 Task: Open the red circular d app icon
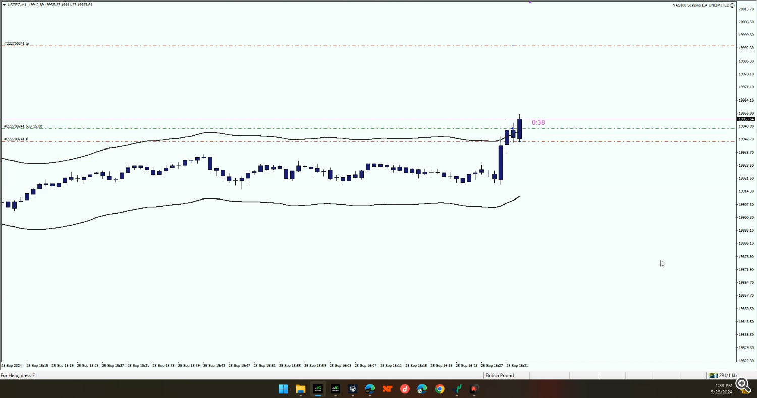click(405, 389)
